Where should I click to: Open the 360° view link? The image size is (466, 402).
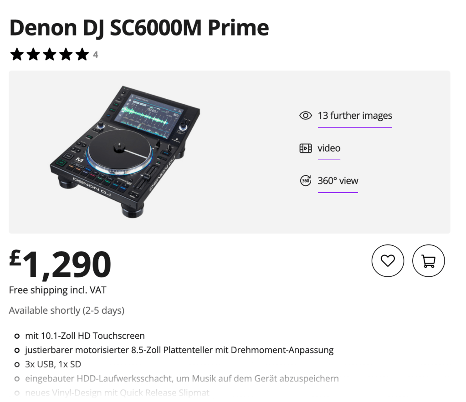click(x=338, y=181)
